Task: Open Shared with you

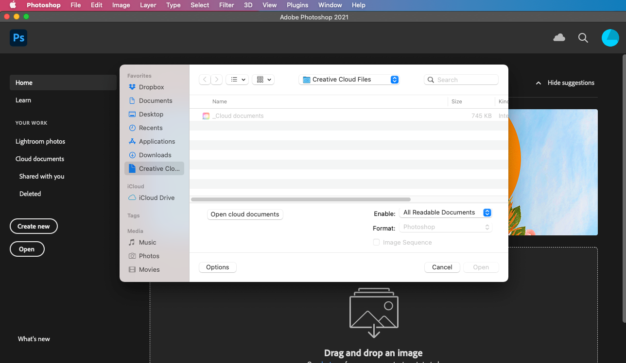Action: [x=42, y=176]
